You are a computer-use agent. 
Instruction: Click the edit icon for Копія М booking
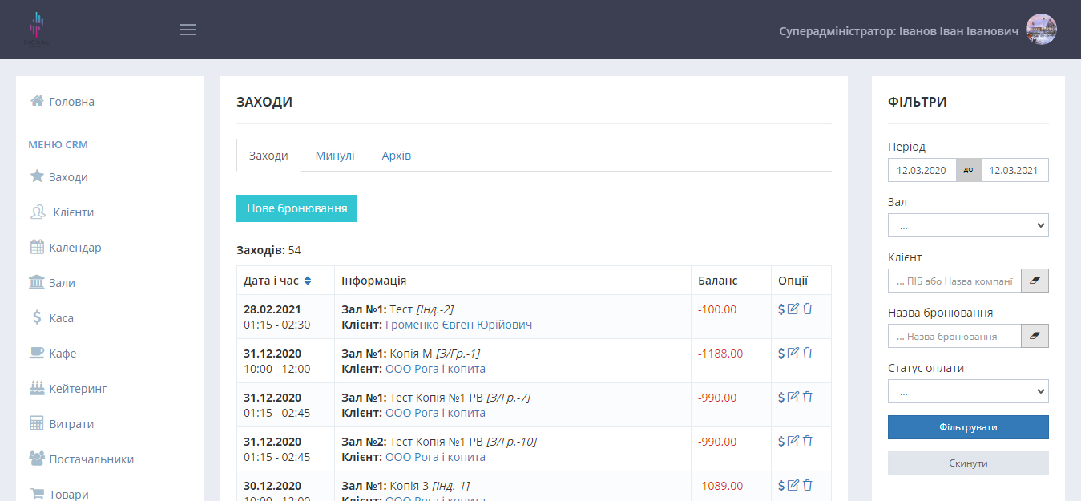(x=793, y=354)
